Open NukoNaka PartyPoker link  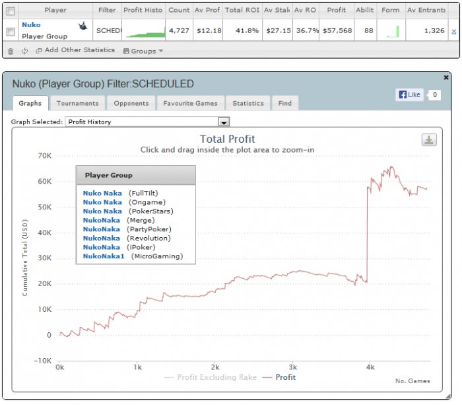tap(102, 229)
